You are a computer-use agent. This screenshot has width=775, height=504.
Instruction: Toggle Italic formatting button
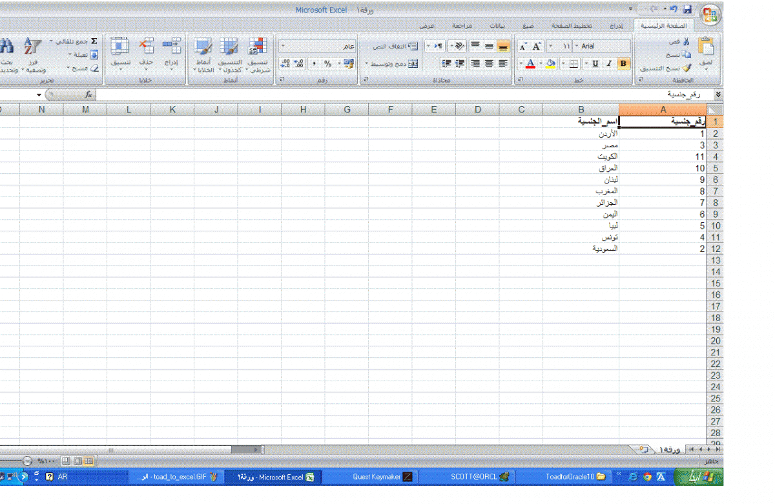point(608,63)
